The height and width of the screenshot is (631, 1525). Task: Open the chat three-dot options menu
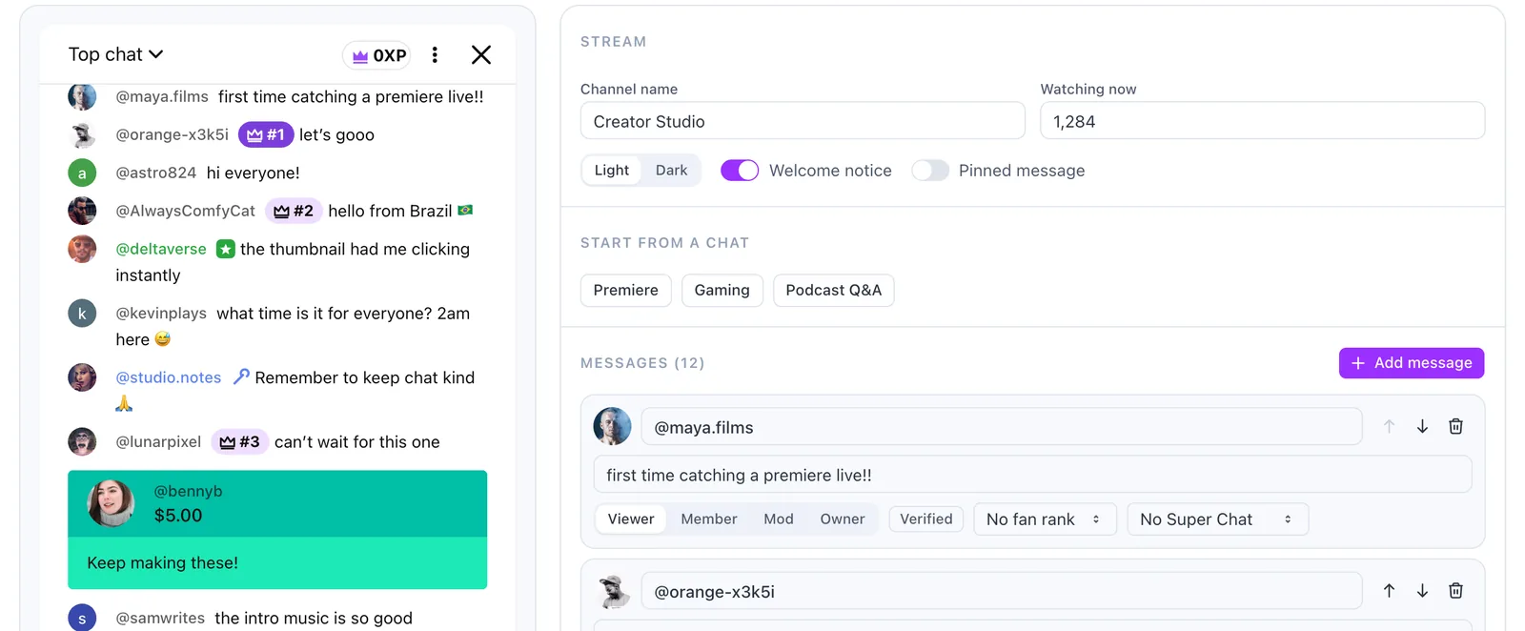(x=435, y=54)
